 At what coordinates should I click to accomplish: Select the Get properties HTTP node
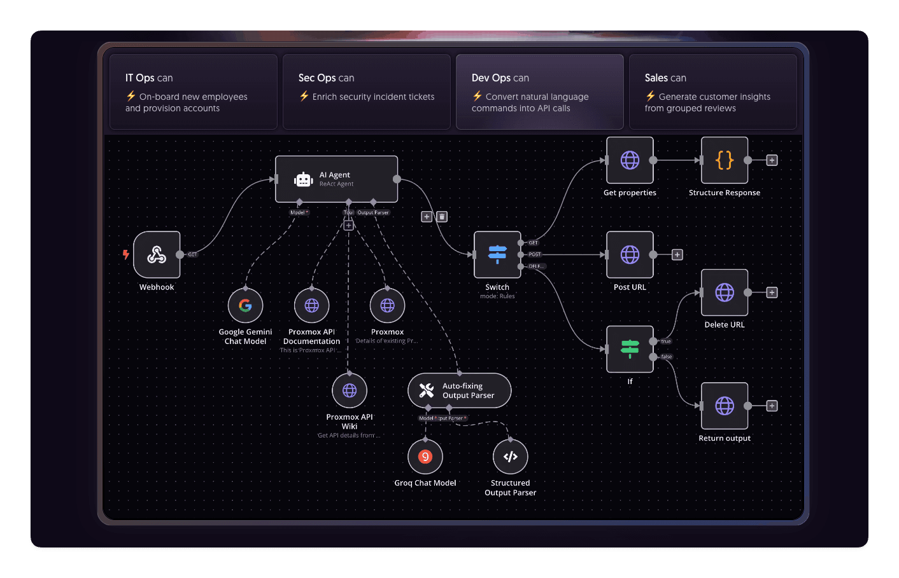point(630,160)
